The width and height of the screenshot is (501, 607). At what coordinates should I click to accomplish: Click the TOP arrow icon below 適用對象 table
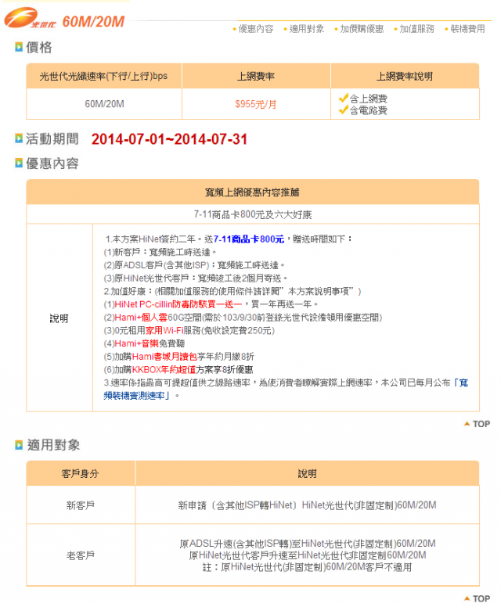467,598
